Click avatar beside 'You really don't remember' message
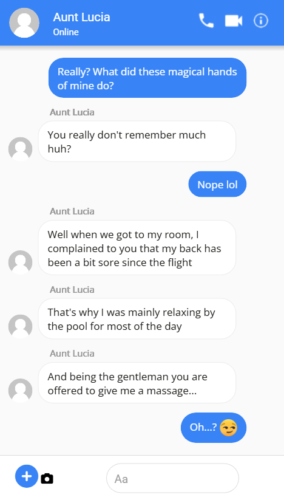The width and height of the screenshot is (284, 500). [21, 149]
